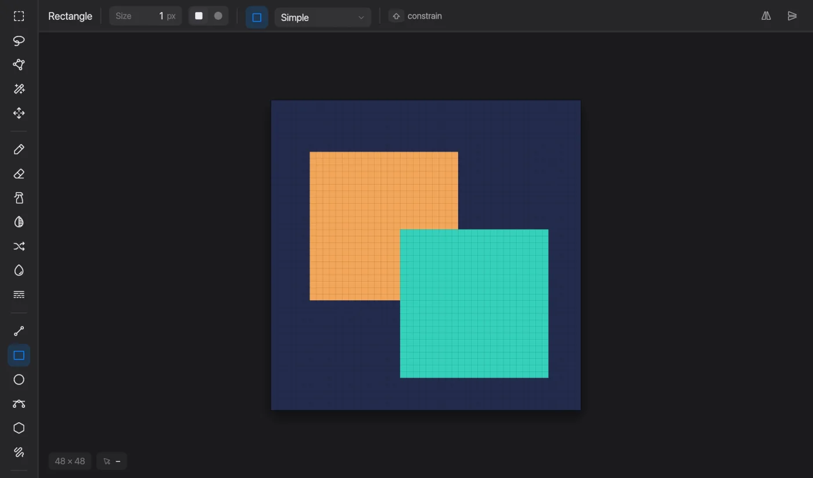Click the Size px input field

pyautogui.click(x=146, y=16)
